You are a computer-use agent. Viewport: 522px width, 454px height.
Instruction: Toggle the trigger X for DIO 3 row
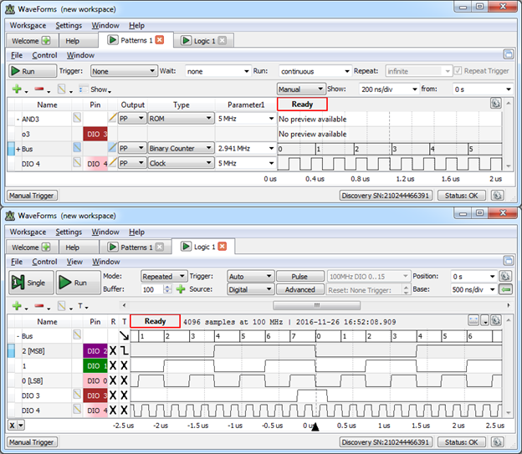[124, 395]
